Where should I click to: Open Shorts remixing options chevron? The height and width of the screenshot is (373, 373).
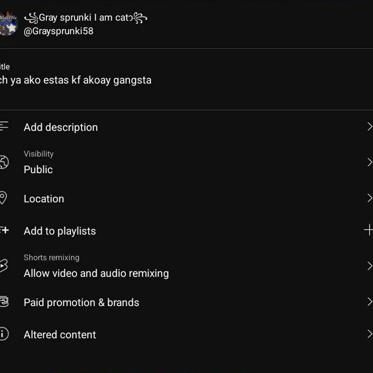[x=369, y=266]
